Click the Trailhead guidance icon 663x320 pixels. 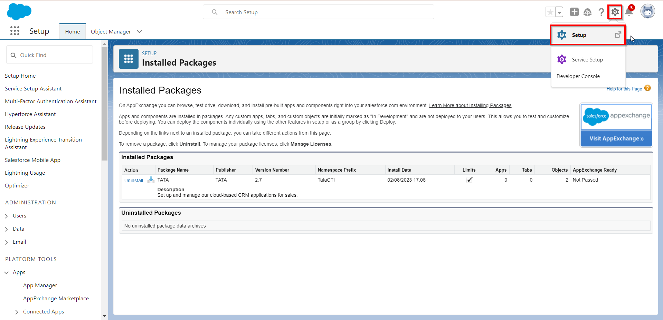click(587, 12)
